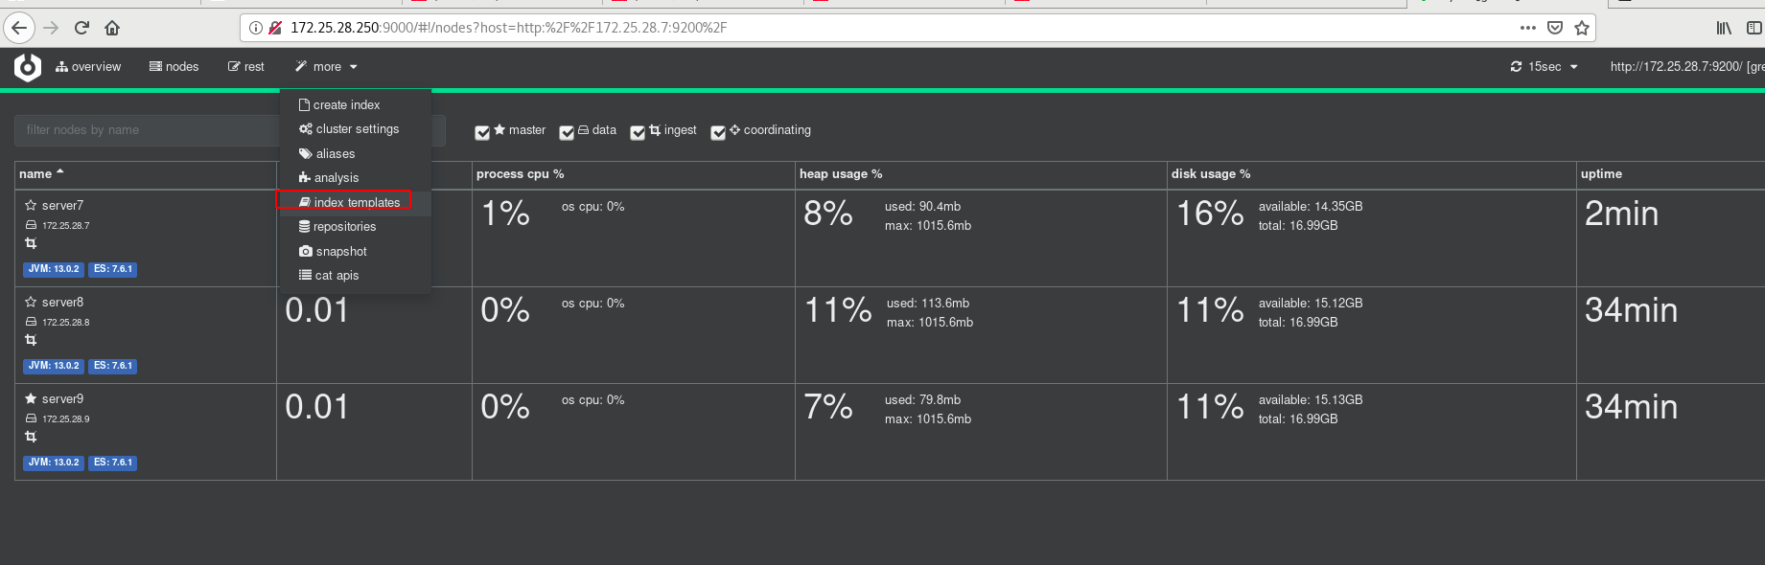Click the connection security info icon

point(256,28)
